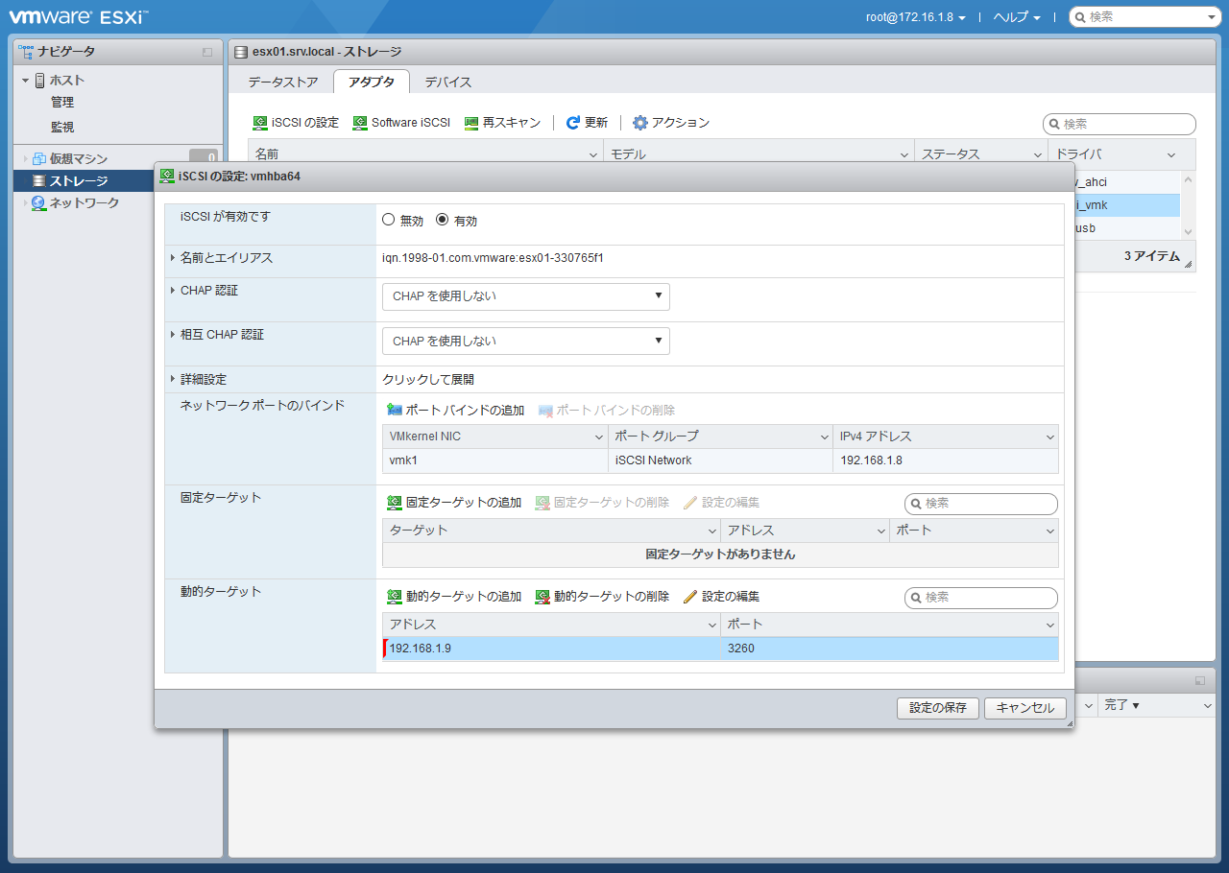Click the add dynamic target icon
1229x873 pixels.
click(395, 597)
